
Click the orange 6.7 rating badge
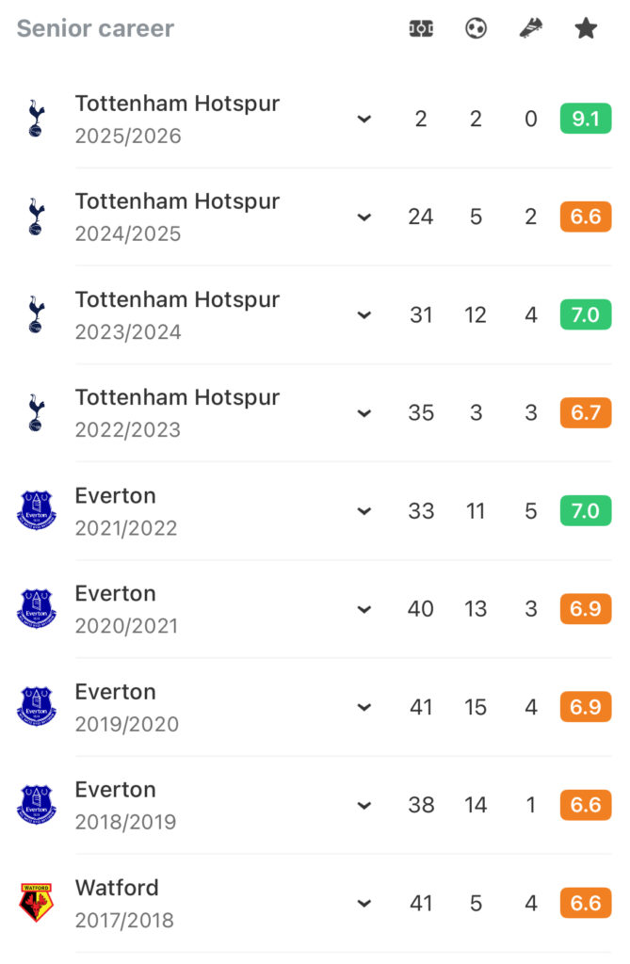[x=586, y=412]
